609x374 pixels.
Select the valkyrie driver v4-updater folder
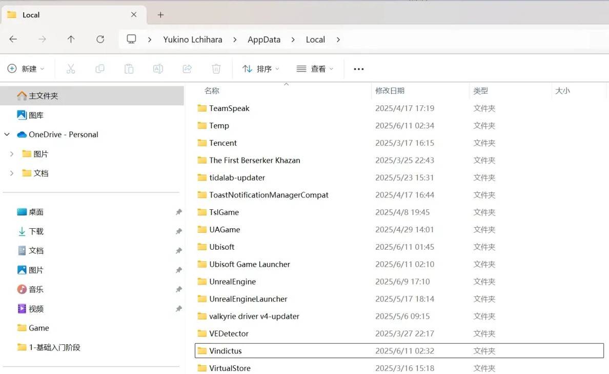click(x=254, y=316)
